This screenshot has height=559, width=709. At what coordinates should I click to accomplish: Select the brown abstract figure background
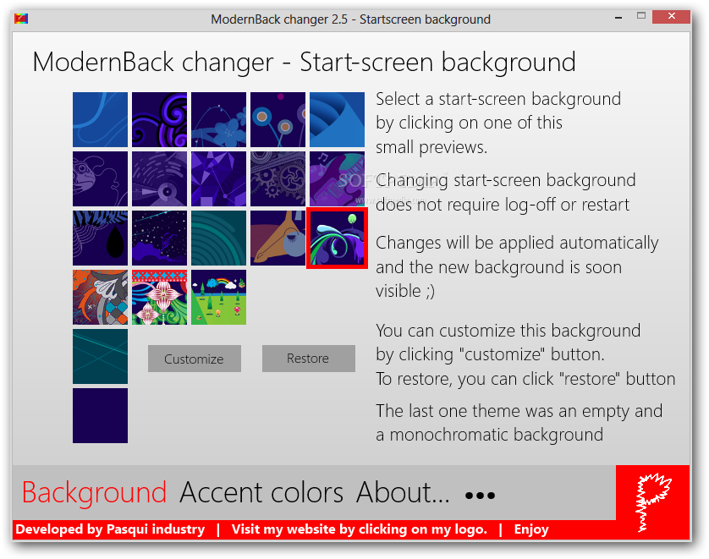(278, 238)
